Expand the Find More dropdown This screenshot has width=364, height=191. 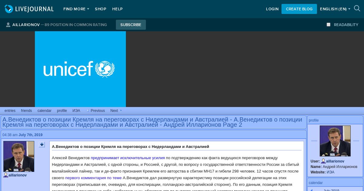[76, 9]
